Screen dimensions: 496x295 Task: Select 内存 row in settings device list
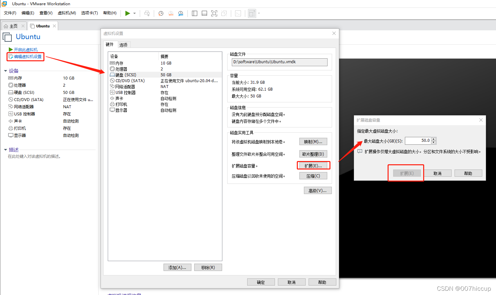pyautogui.click(x=165, y=63)
